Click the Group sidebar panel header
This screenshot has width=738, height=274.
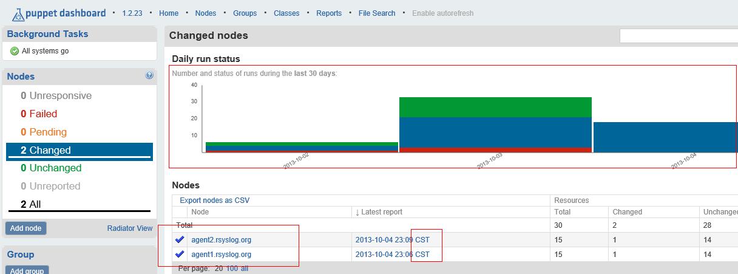(x=80, y=255)
